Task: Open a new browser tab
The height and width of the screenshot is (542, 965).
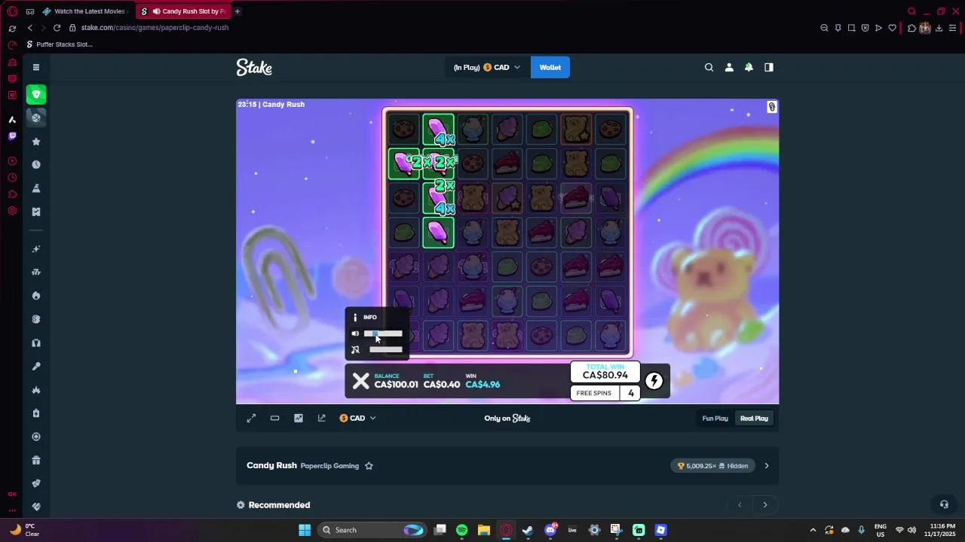Action: click(237, 11)
